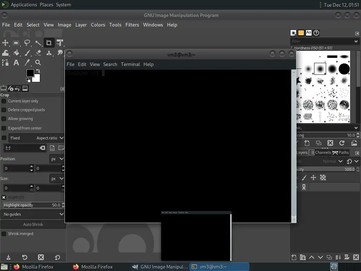Reset colors to default black and white
Screen dimensions: 361x271
coord(28,80)
